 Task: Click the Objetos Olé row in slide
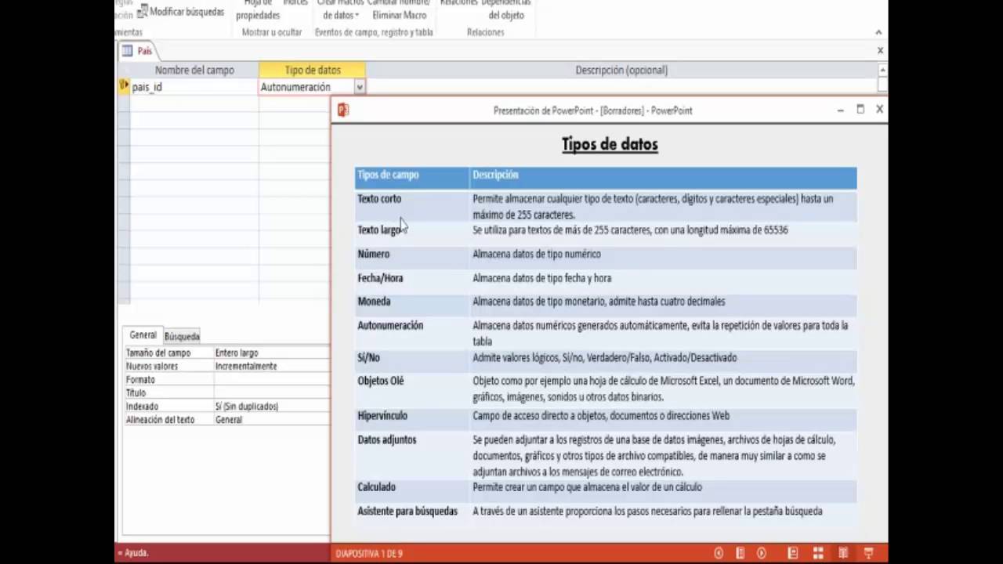(606, 389)
